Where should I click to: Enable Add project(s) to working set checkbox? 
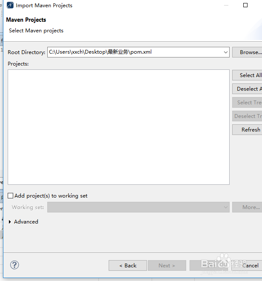tap(10, 195)
